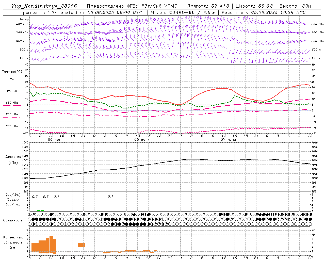The image size is (325, 260).
Task: Click the 0.1 precipitation value on 06 июня
Action: click(110, 197)
